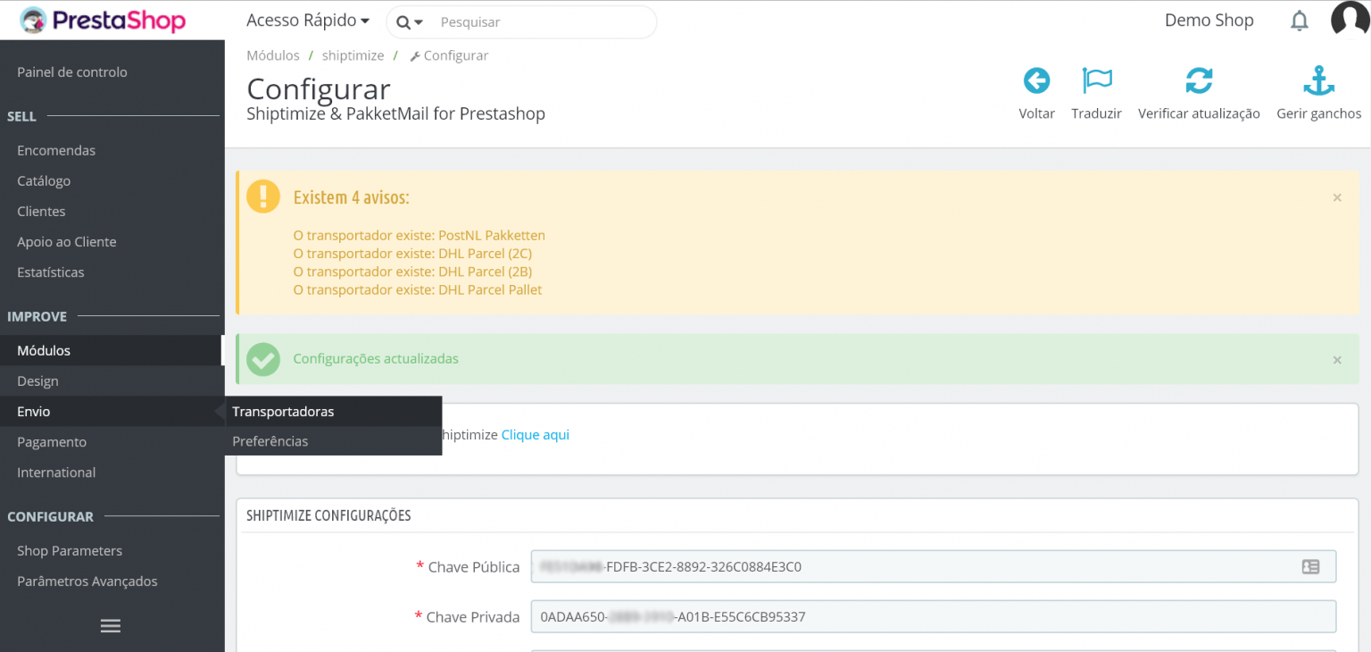Open Design in sidebar

[x=37, y=381]
